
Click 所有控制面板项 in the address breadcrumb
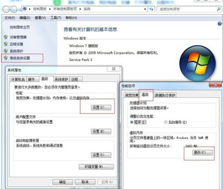tap(65, 9)
